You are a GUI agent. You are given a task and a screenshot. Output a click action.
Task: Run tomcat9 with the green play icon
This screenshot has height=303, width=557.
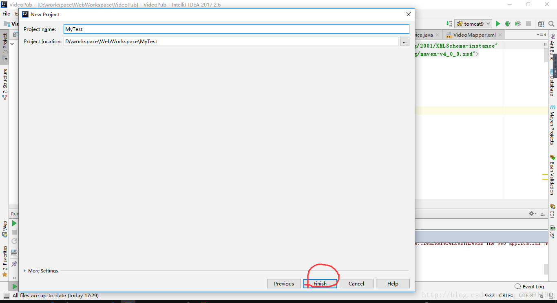497,24
